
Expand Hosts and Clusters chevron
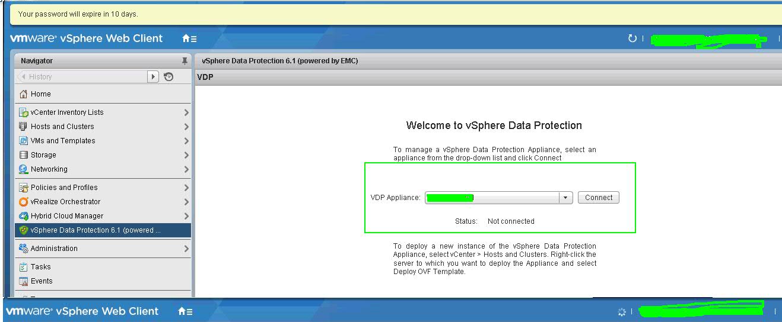click(186, 127)
